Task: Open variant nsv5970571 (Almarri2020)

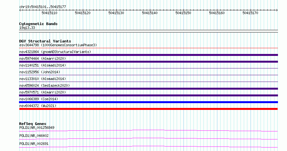Action: click(x=43, y=92)
